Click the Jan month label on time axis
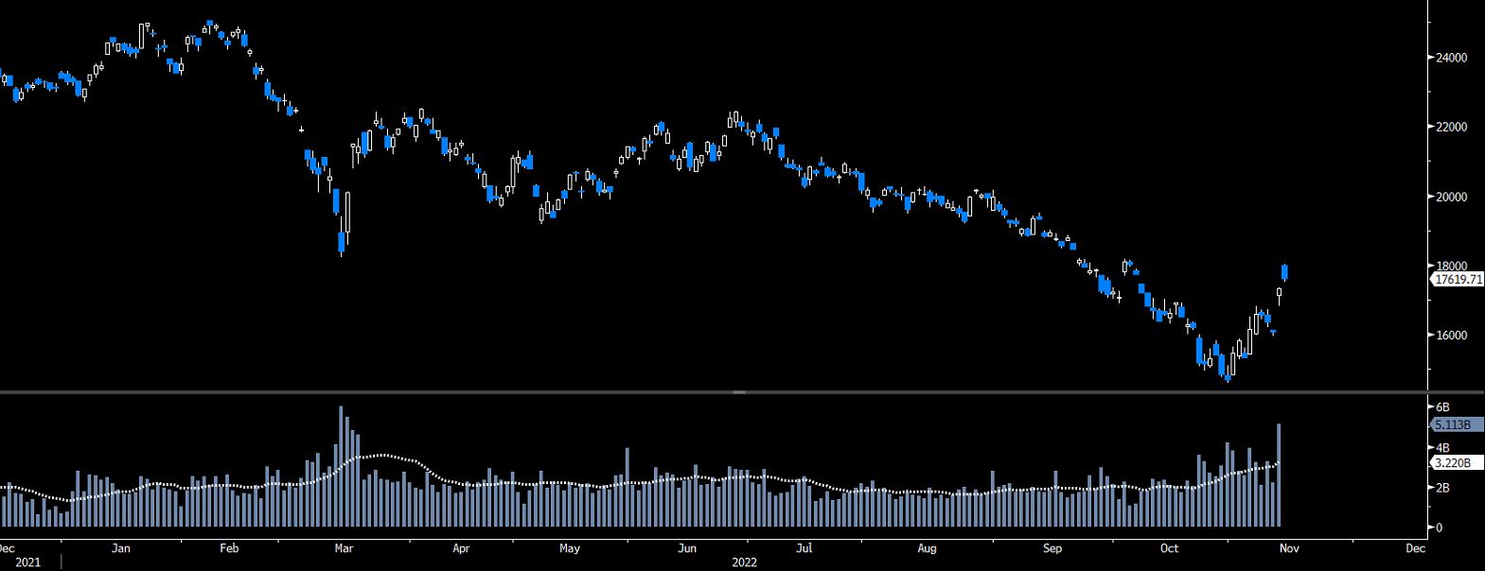The height and width of the screenshot is (571, 1485). tap(120, 547)
